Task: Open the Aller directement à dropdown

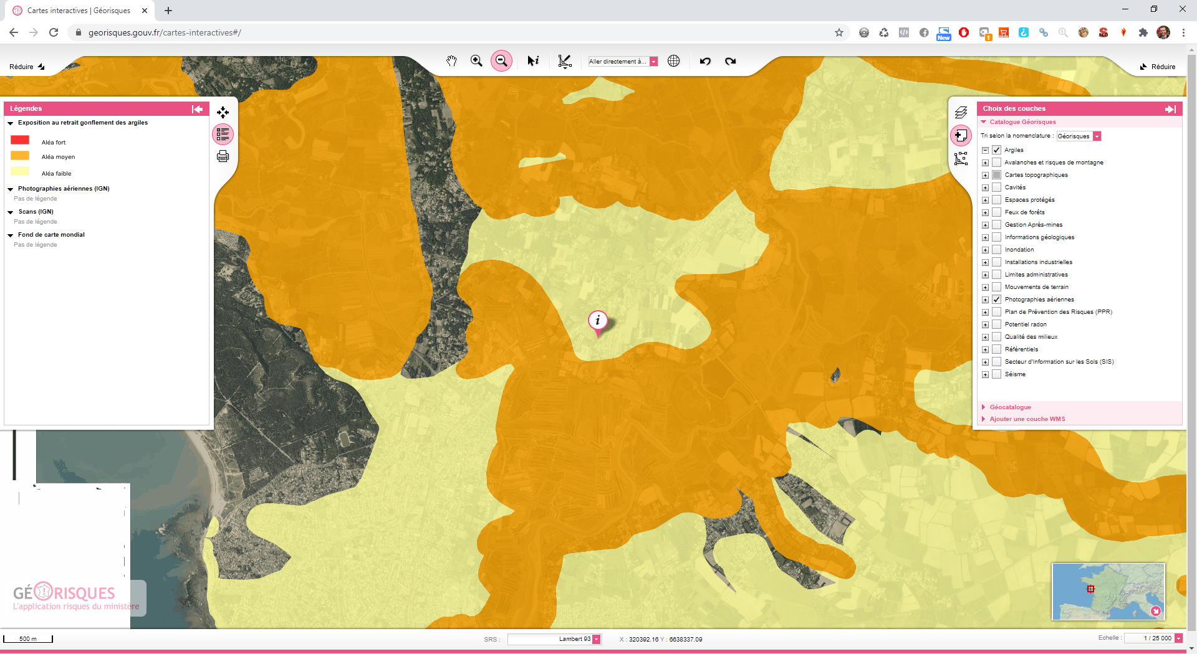Action: 653,62
